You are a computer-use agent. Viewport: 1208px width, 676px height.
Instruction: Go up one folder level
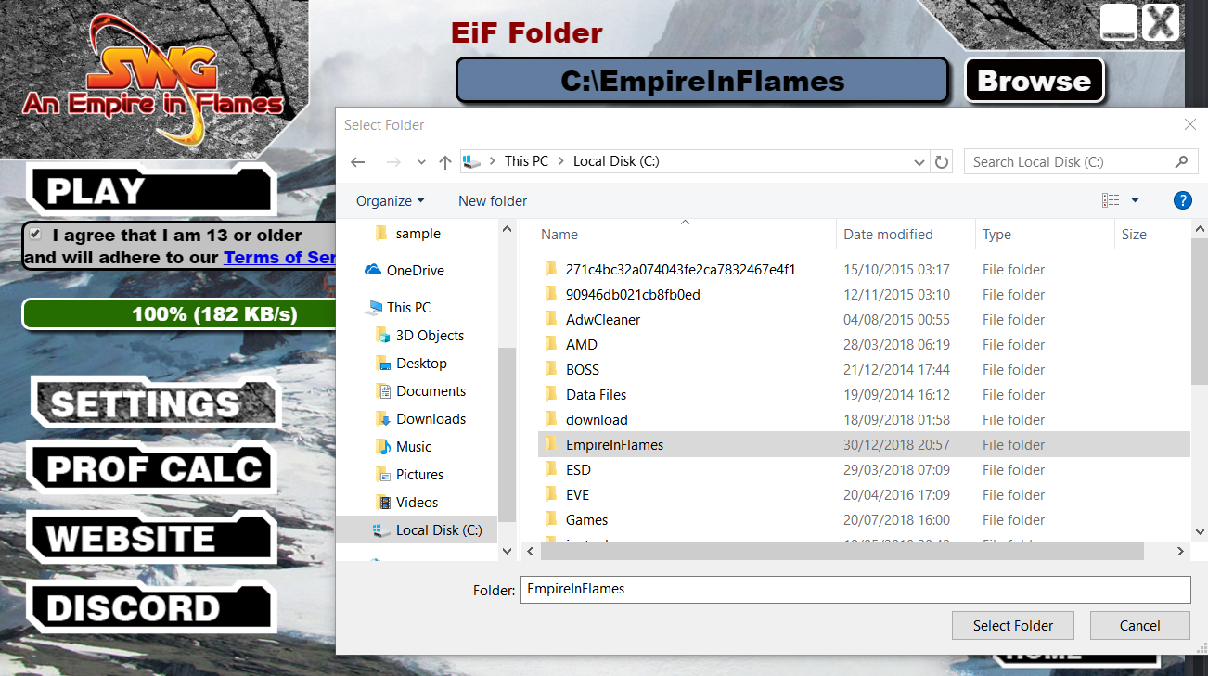click(x=445, y=162)
